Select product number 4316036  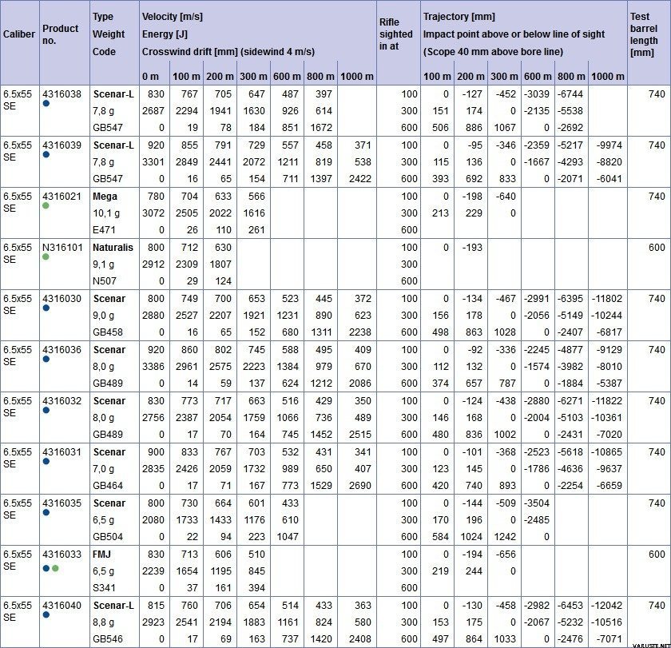point(62,350)
